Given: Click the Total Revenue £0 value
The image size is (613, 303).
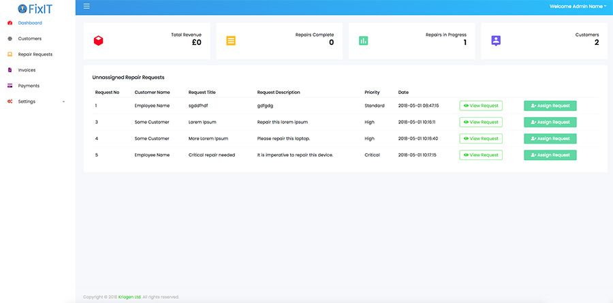Looking at the screenshot, I should point(197,43).
